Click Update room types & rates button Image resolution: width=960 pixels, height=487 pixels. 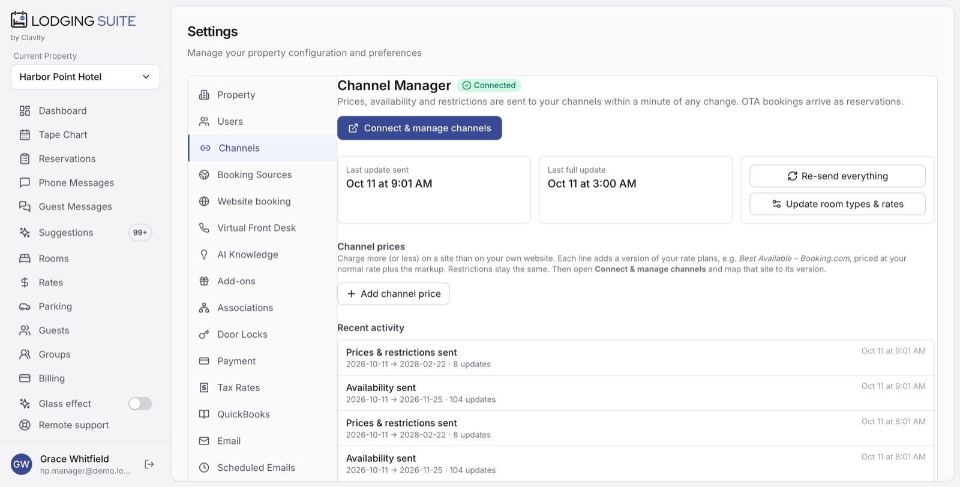click(x=838, y=204)
